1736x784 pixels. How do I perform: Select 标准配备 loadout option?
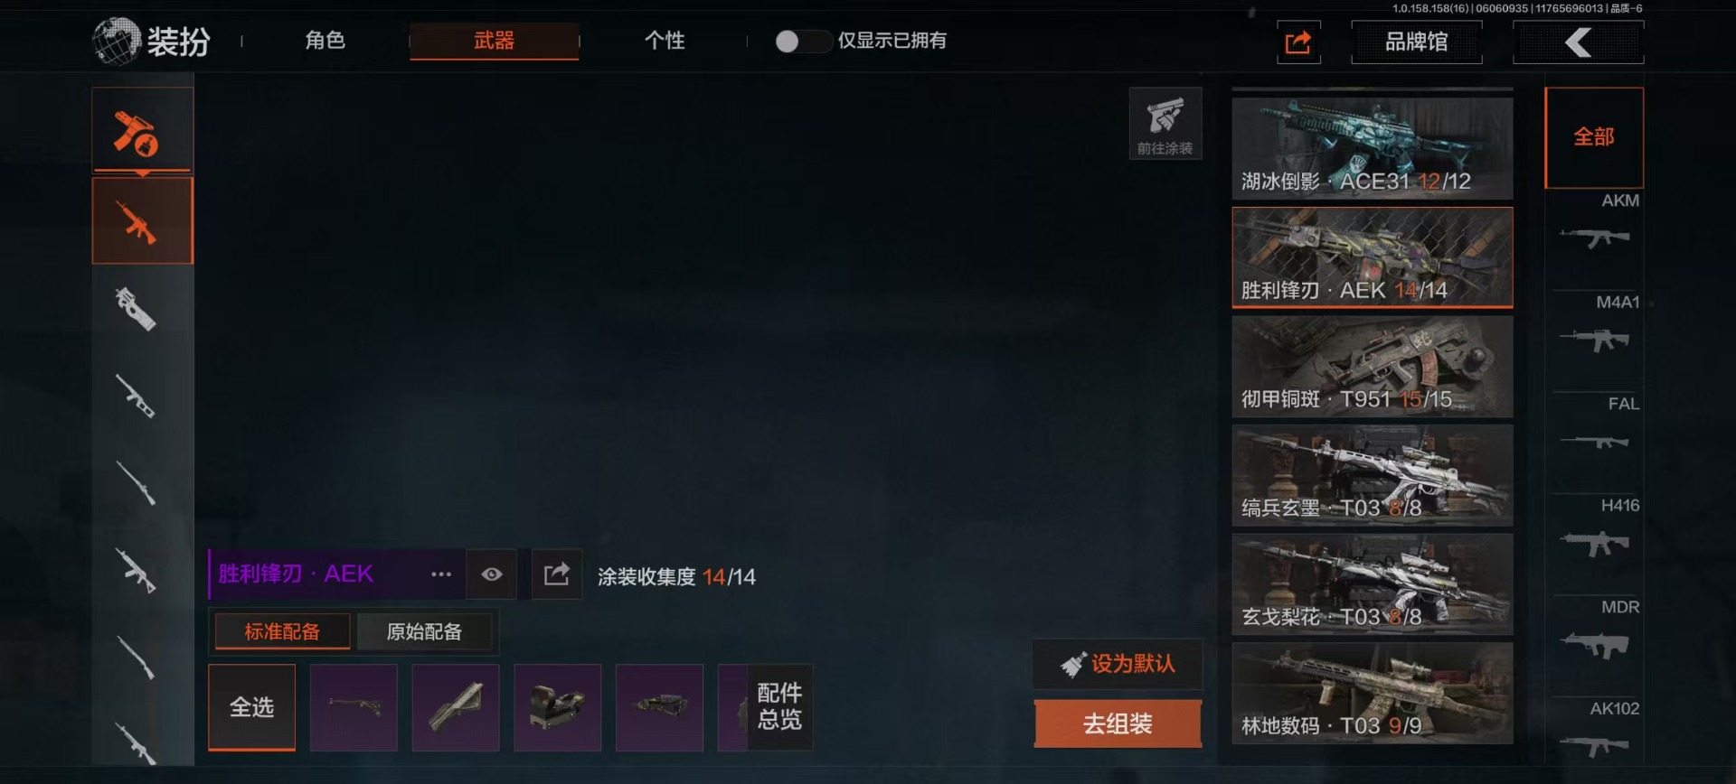tap(282, 631)
